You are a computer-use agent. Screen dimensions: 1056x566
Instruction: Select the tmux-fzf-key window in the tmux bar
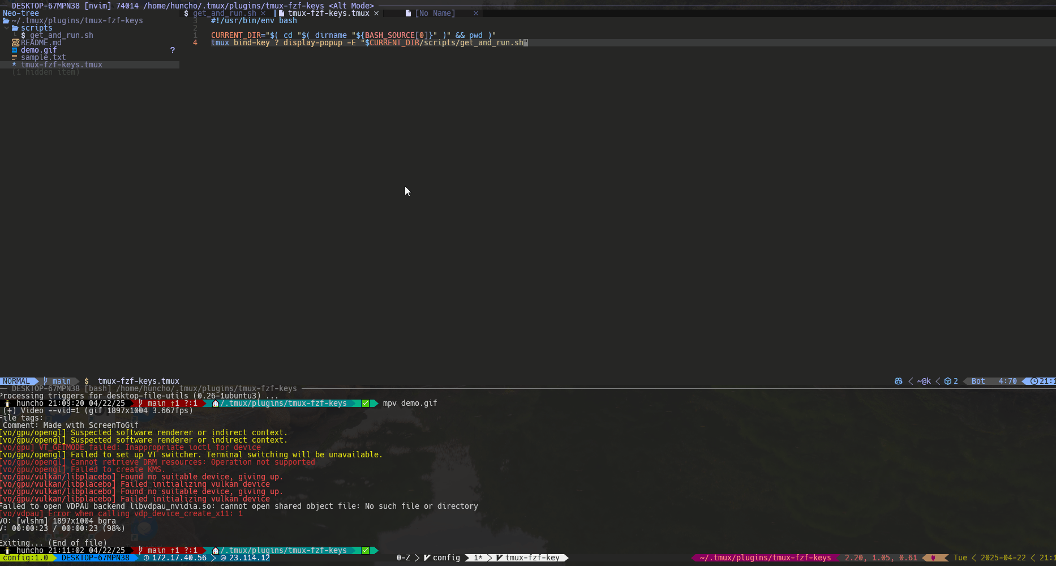tap(528, 558)
